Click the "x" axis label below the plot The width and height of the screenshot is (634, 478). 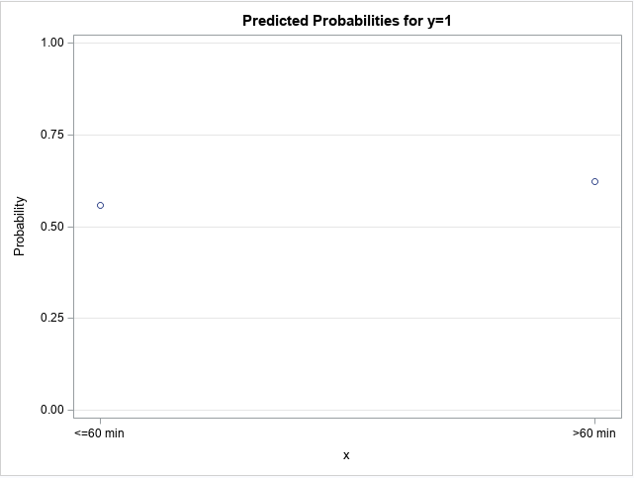pyautogui.click(x=346, y=455)
